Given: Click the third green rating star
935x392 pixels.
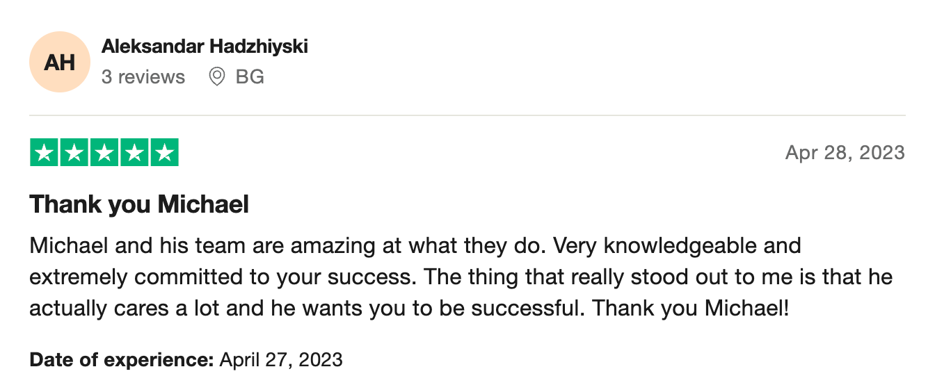Looking at the screenshot, I should tap(104, 153).
